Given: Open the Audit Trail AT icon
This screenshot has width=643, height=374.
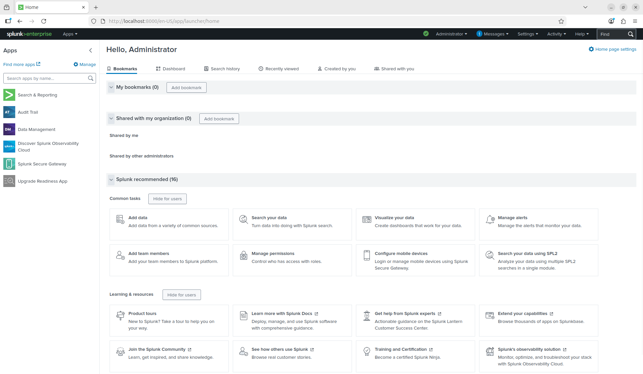Looking at the screenshot, I should coord(9,112).
